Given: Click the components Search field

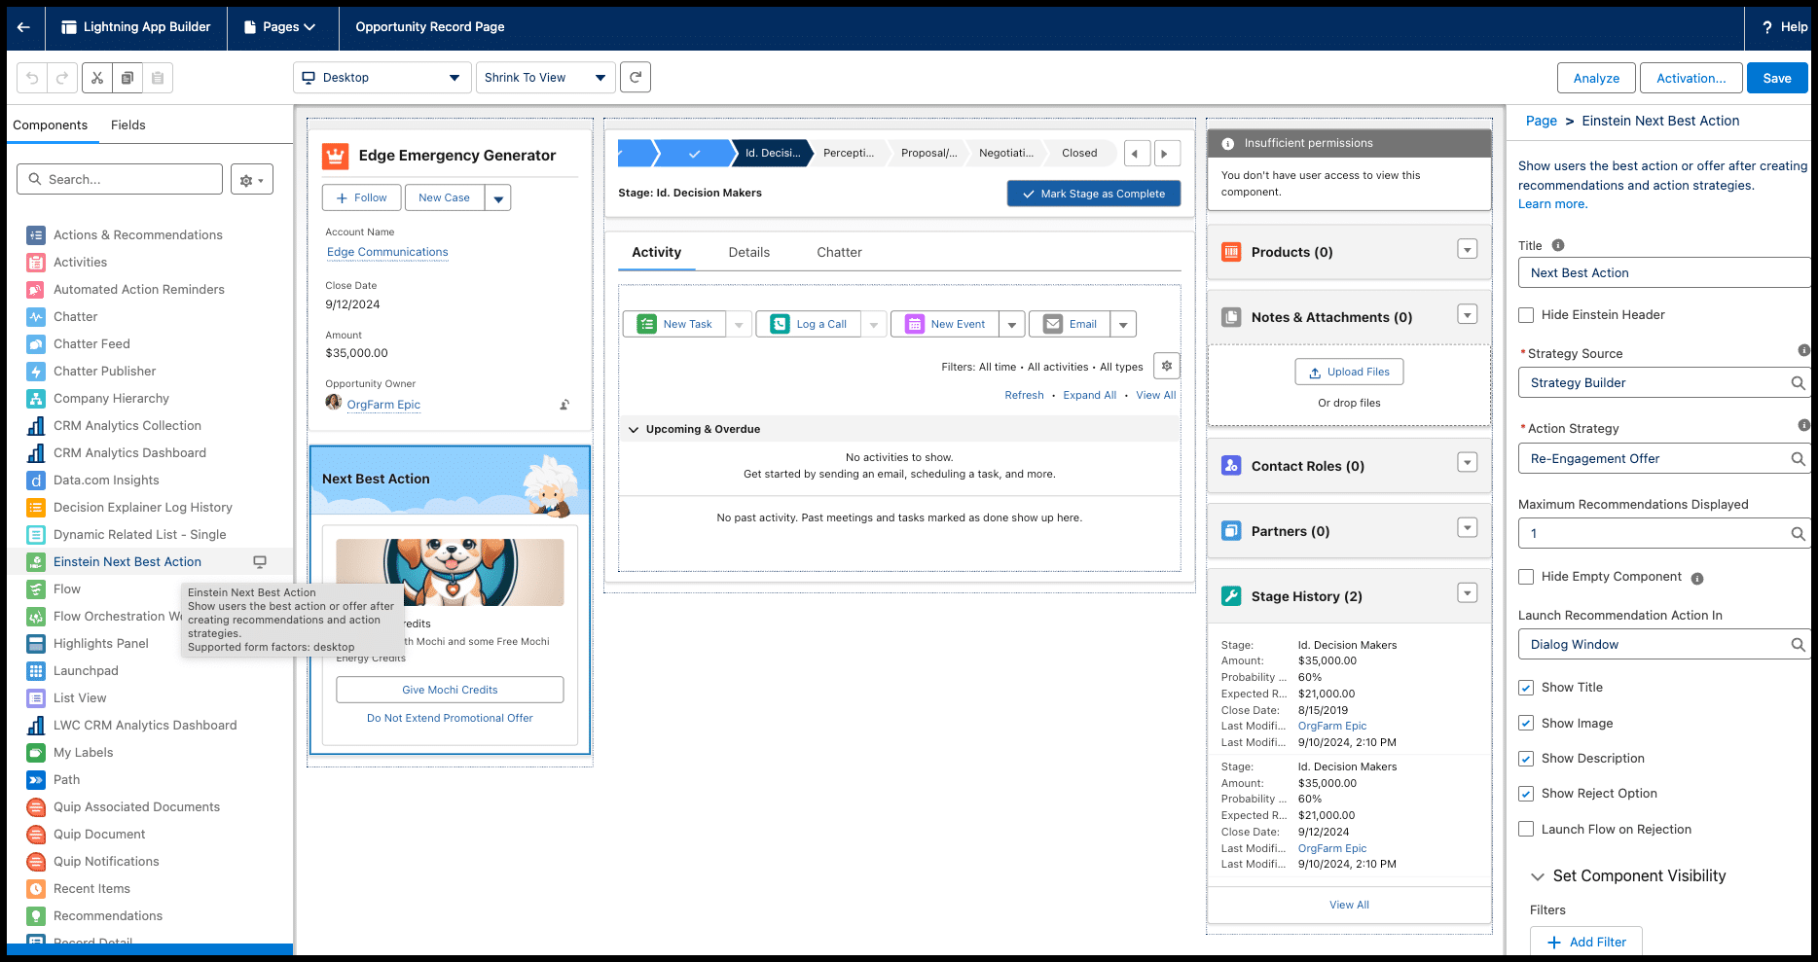Looking at the screenshot, I should pos(120,180).
